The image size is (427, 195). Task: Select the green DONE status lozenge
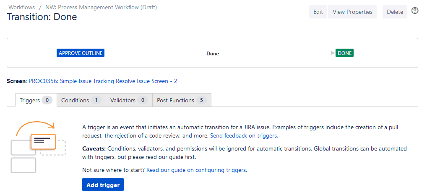pyautogui.click(x=344, y=53)
